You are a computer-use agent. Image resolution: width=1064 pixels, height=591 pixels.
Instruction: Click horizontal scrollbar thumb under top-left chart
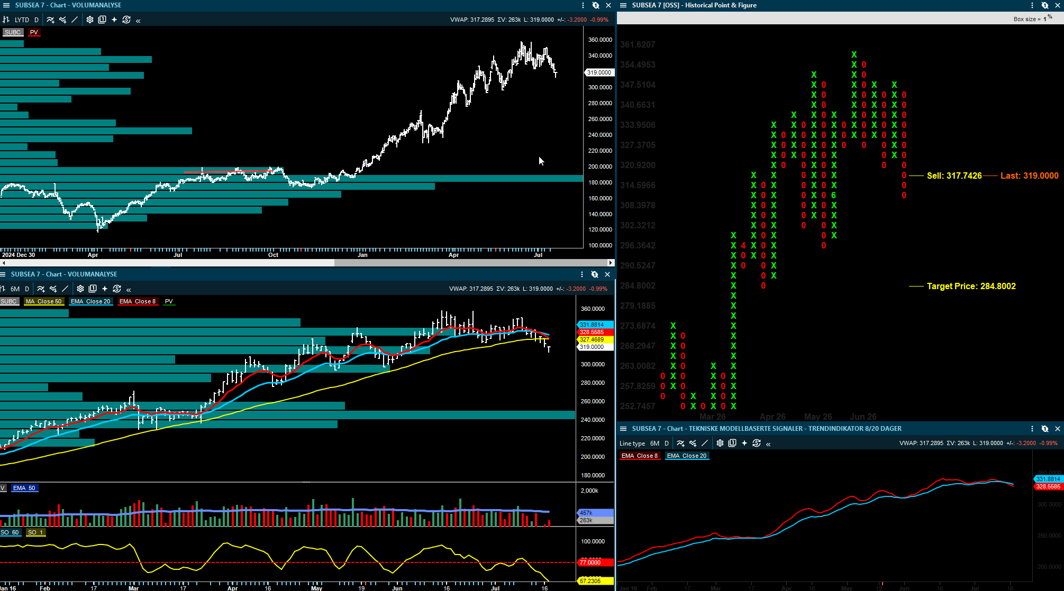click(x=470, y=263)
